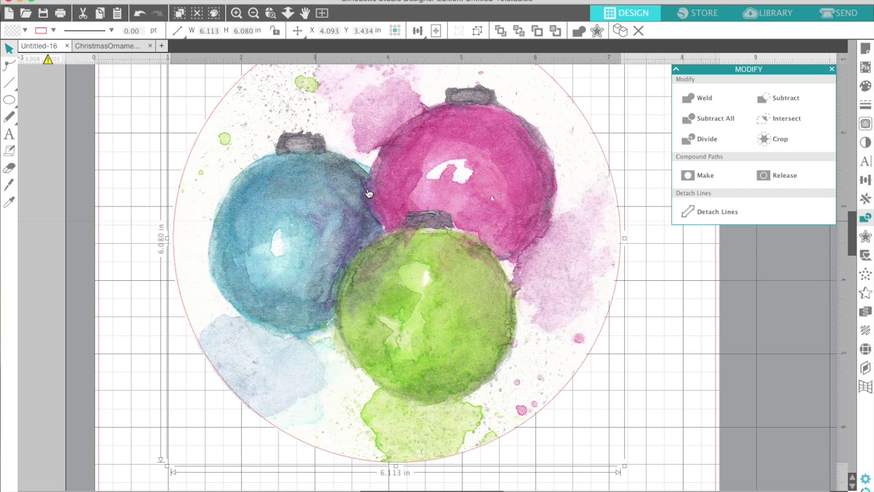Zoom in with the magnifier plus icon

tap(236, 13)
